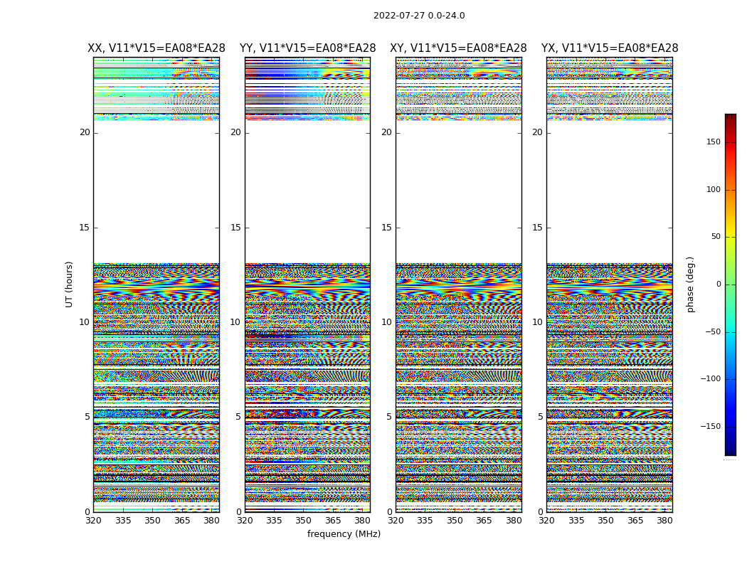Click the XX panel x-tick "365"

[x=182, y=521]
